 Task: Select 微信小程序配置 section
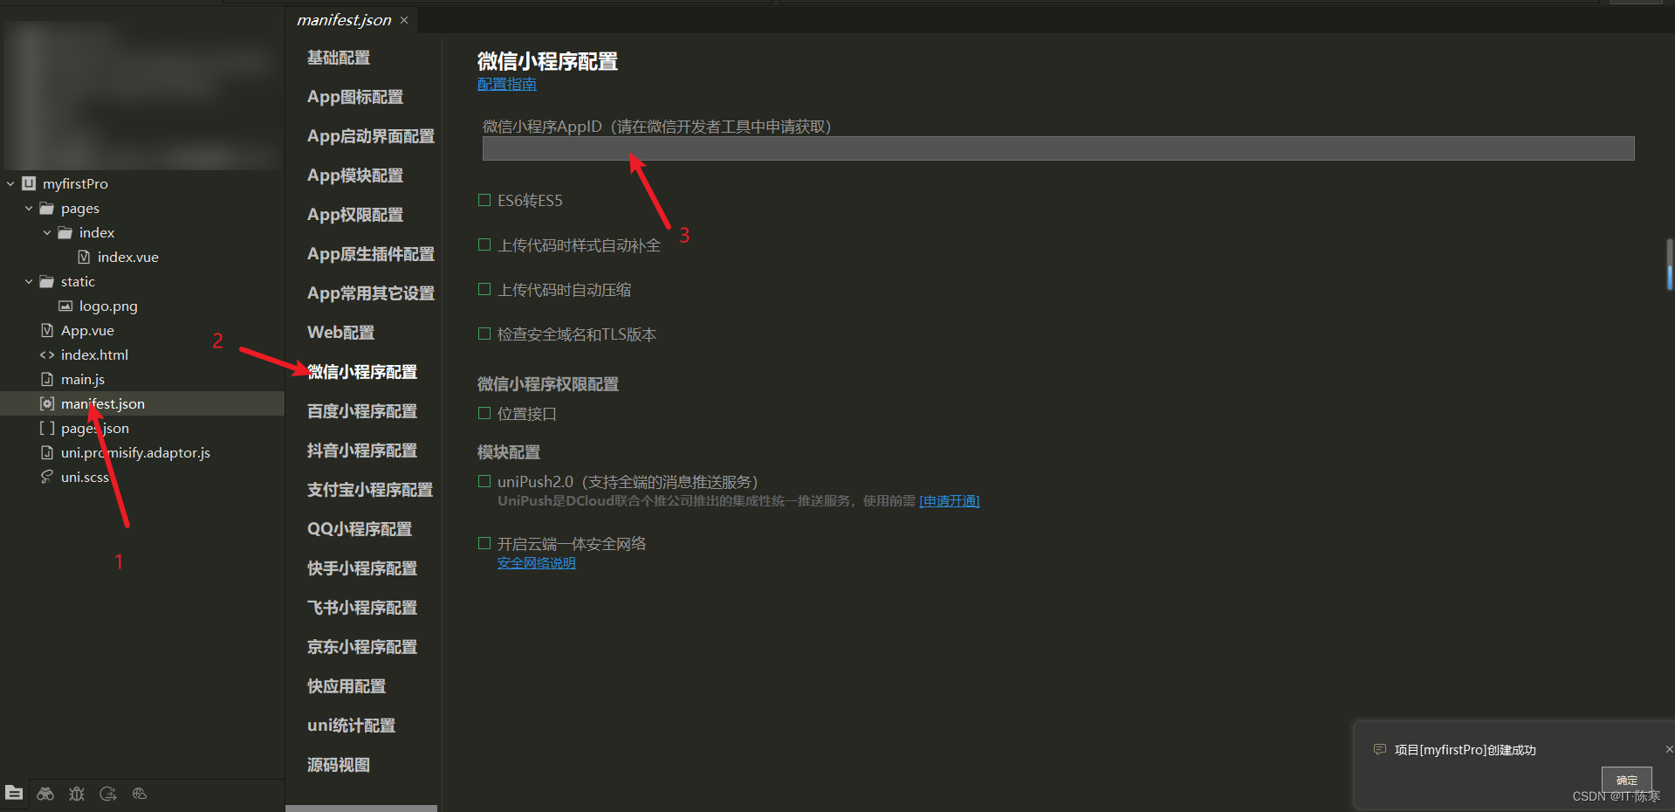[x=362, y=372]
